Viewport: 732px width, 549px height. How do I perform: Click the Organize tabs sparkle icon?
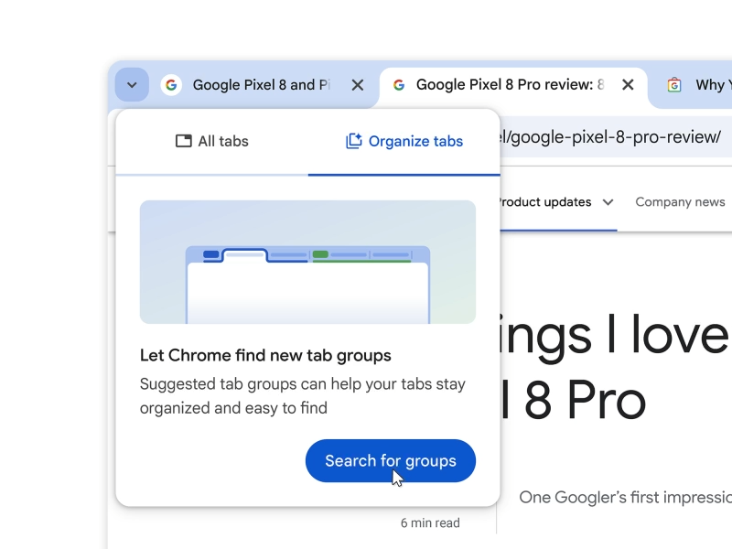pyautogui.click(x=352, y=141)
